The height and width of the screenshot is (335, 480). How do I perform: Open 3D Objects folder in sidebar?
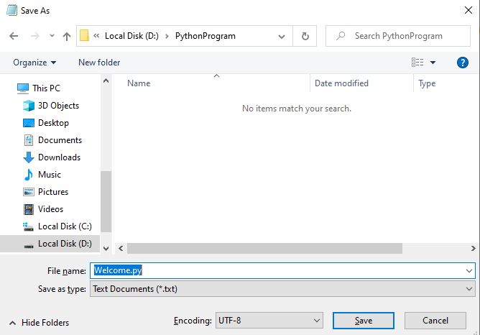click(58, 106)
